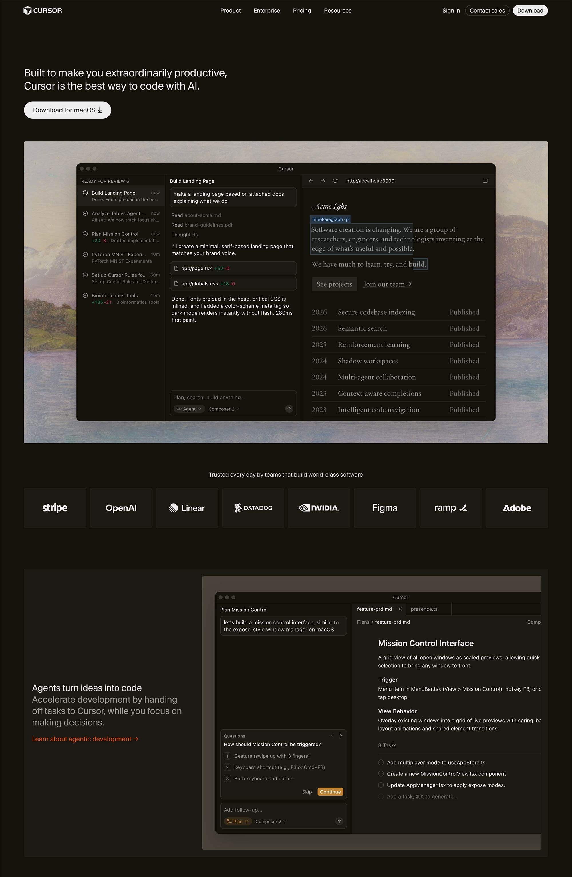Go to the next question arrow
The width and height of the screenshot is (572, 877).
point(341,735)
